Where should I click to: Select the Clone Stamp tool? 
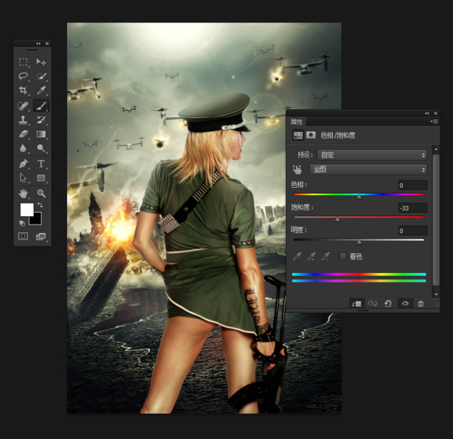23,120
